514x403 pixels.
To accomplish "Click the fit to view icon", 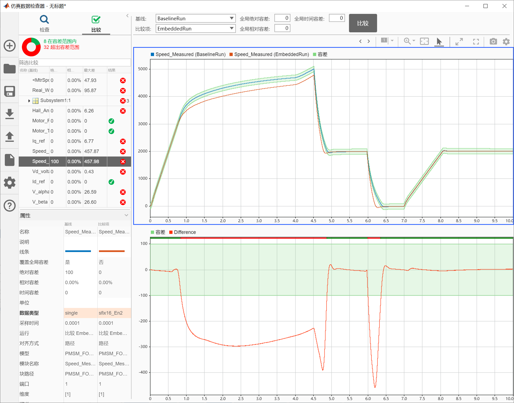I will tap(424, 41).
